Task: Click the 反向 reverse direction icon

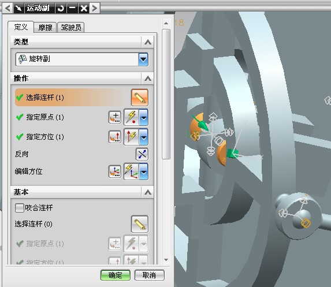Action: (142, 154)
